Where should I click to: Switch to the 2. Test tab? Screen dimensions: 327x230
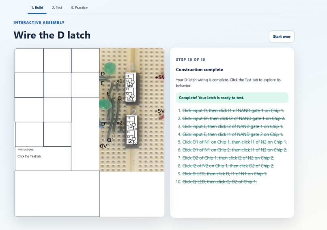(x=57, y=8)
